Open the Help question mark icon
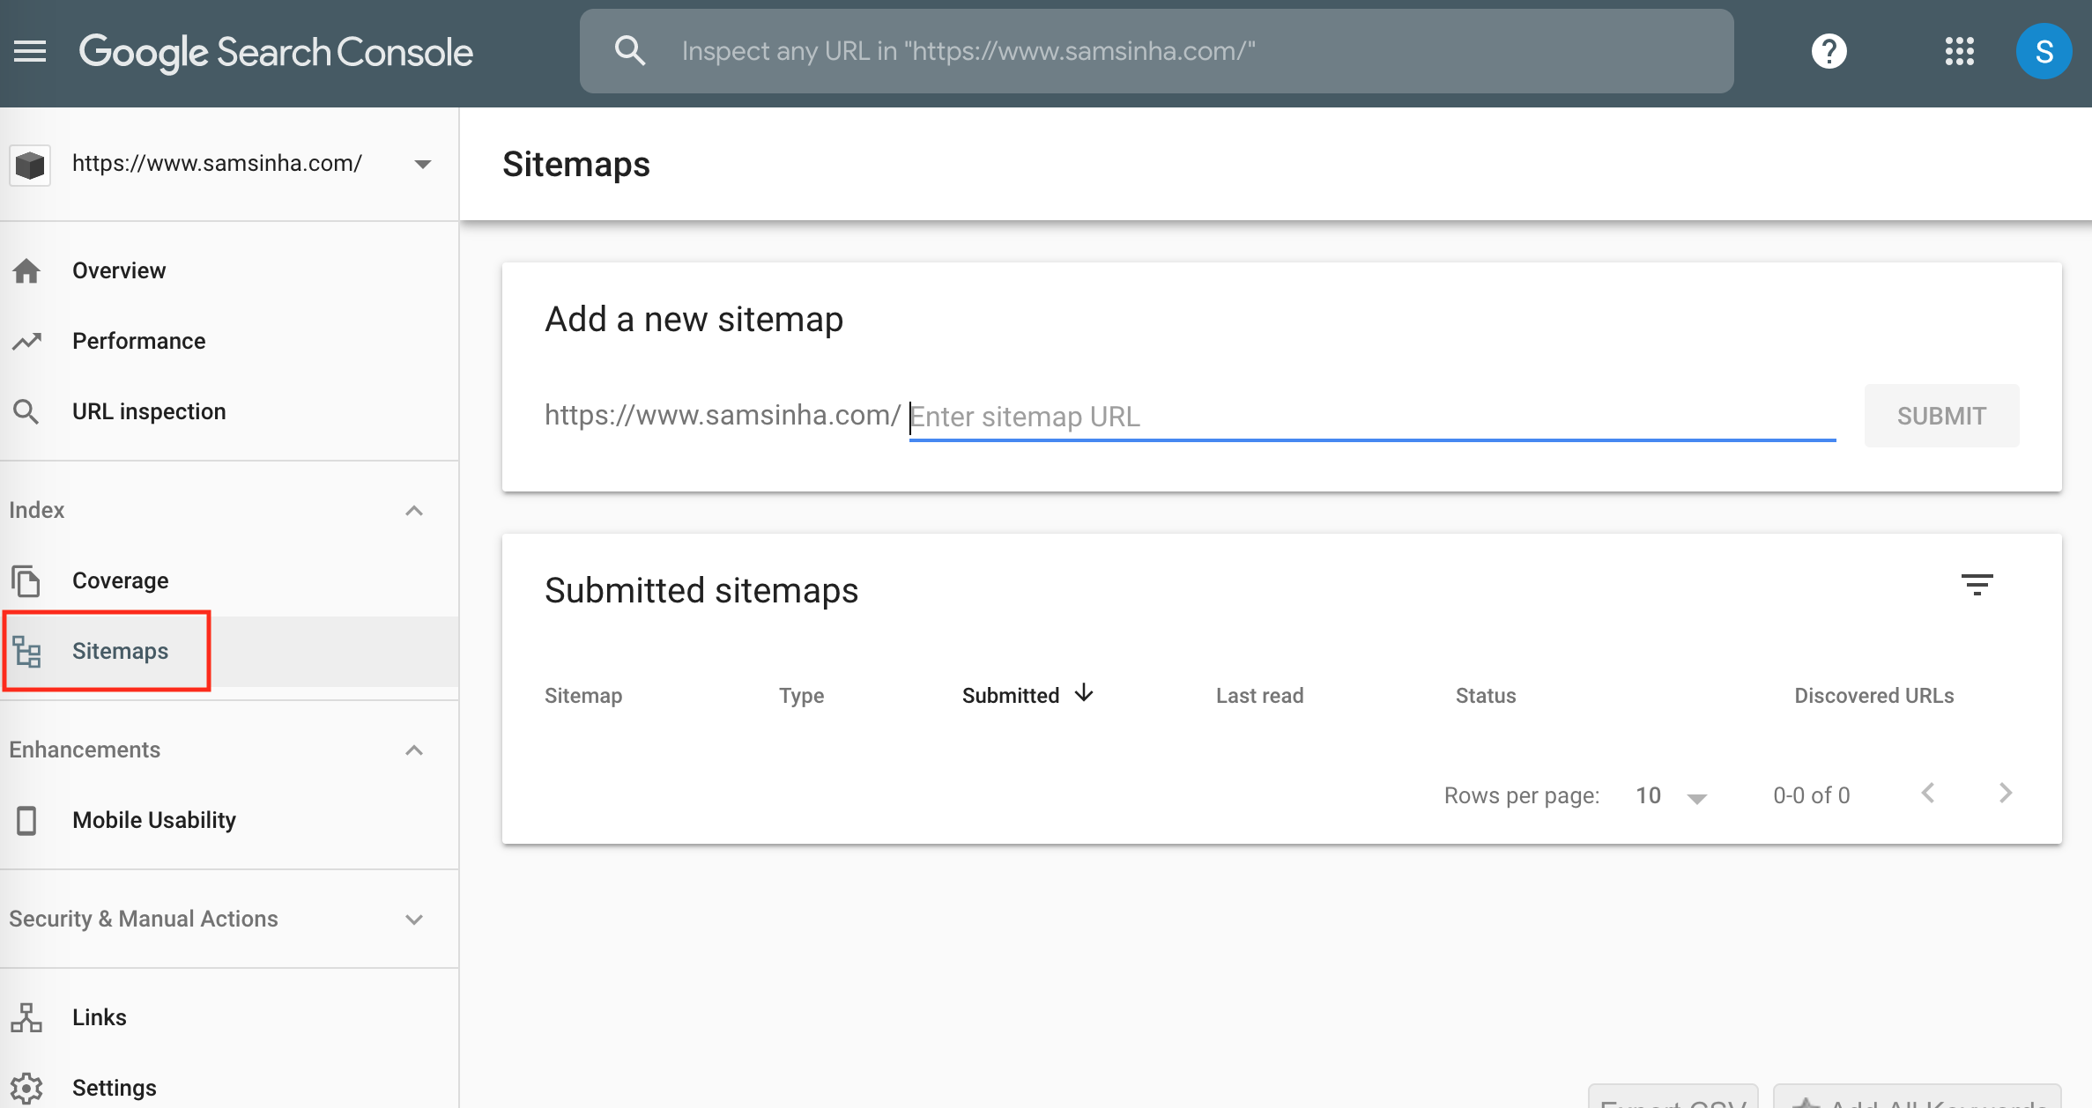 point(1829,51)
